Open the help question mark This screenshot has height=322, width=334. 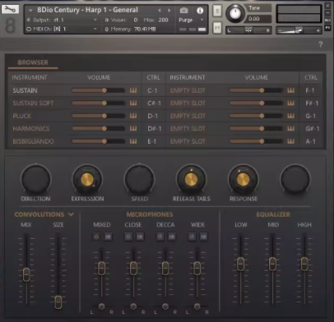321,44
